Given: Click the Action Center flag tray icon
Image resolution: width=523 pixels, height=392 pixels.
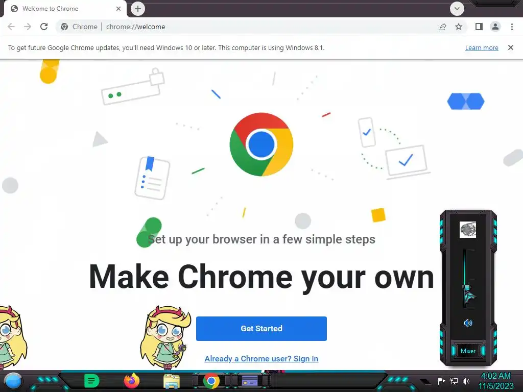Looking at the screenshot, I should point(442,381).
